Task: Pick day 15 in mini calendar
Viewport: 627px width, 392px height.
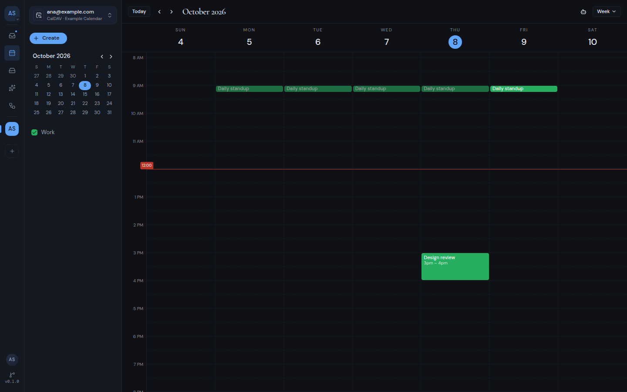Action: pyautogui.click(x=85, y=94)
